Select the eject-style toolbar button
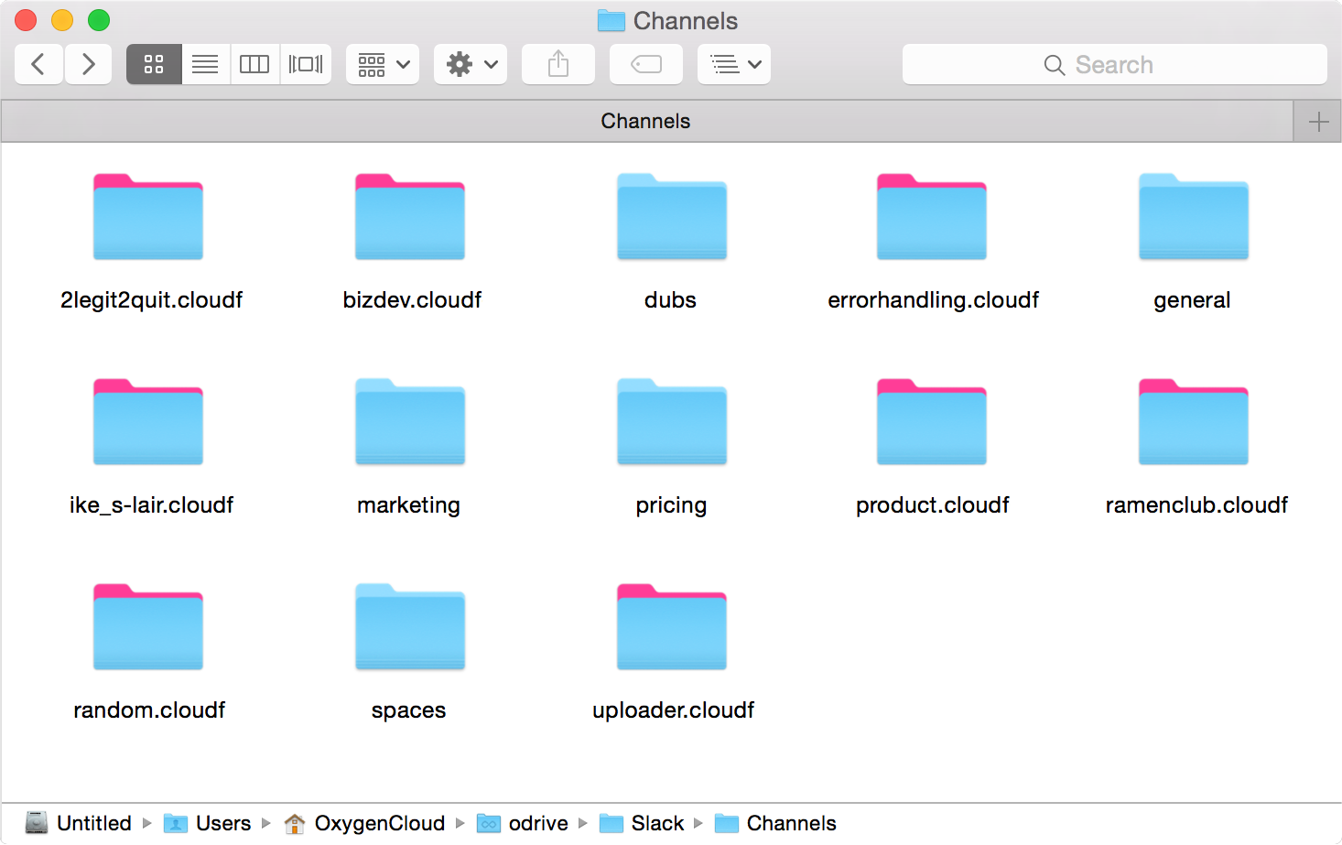 [x=645, y=64]
